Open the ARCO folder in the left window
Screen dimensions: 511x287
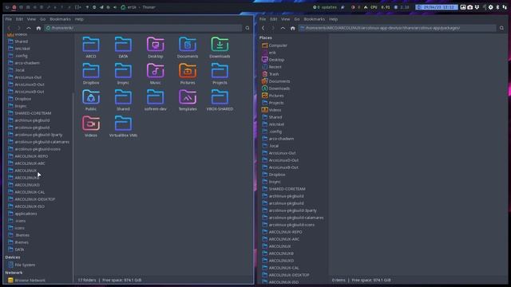pos(91,47)
